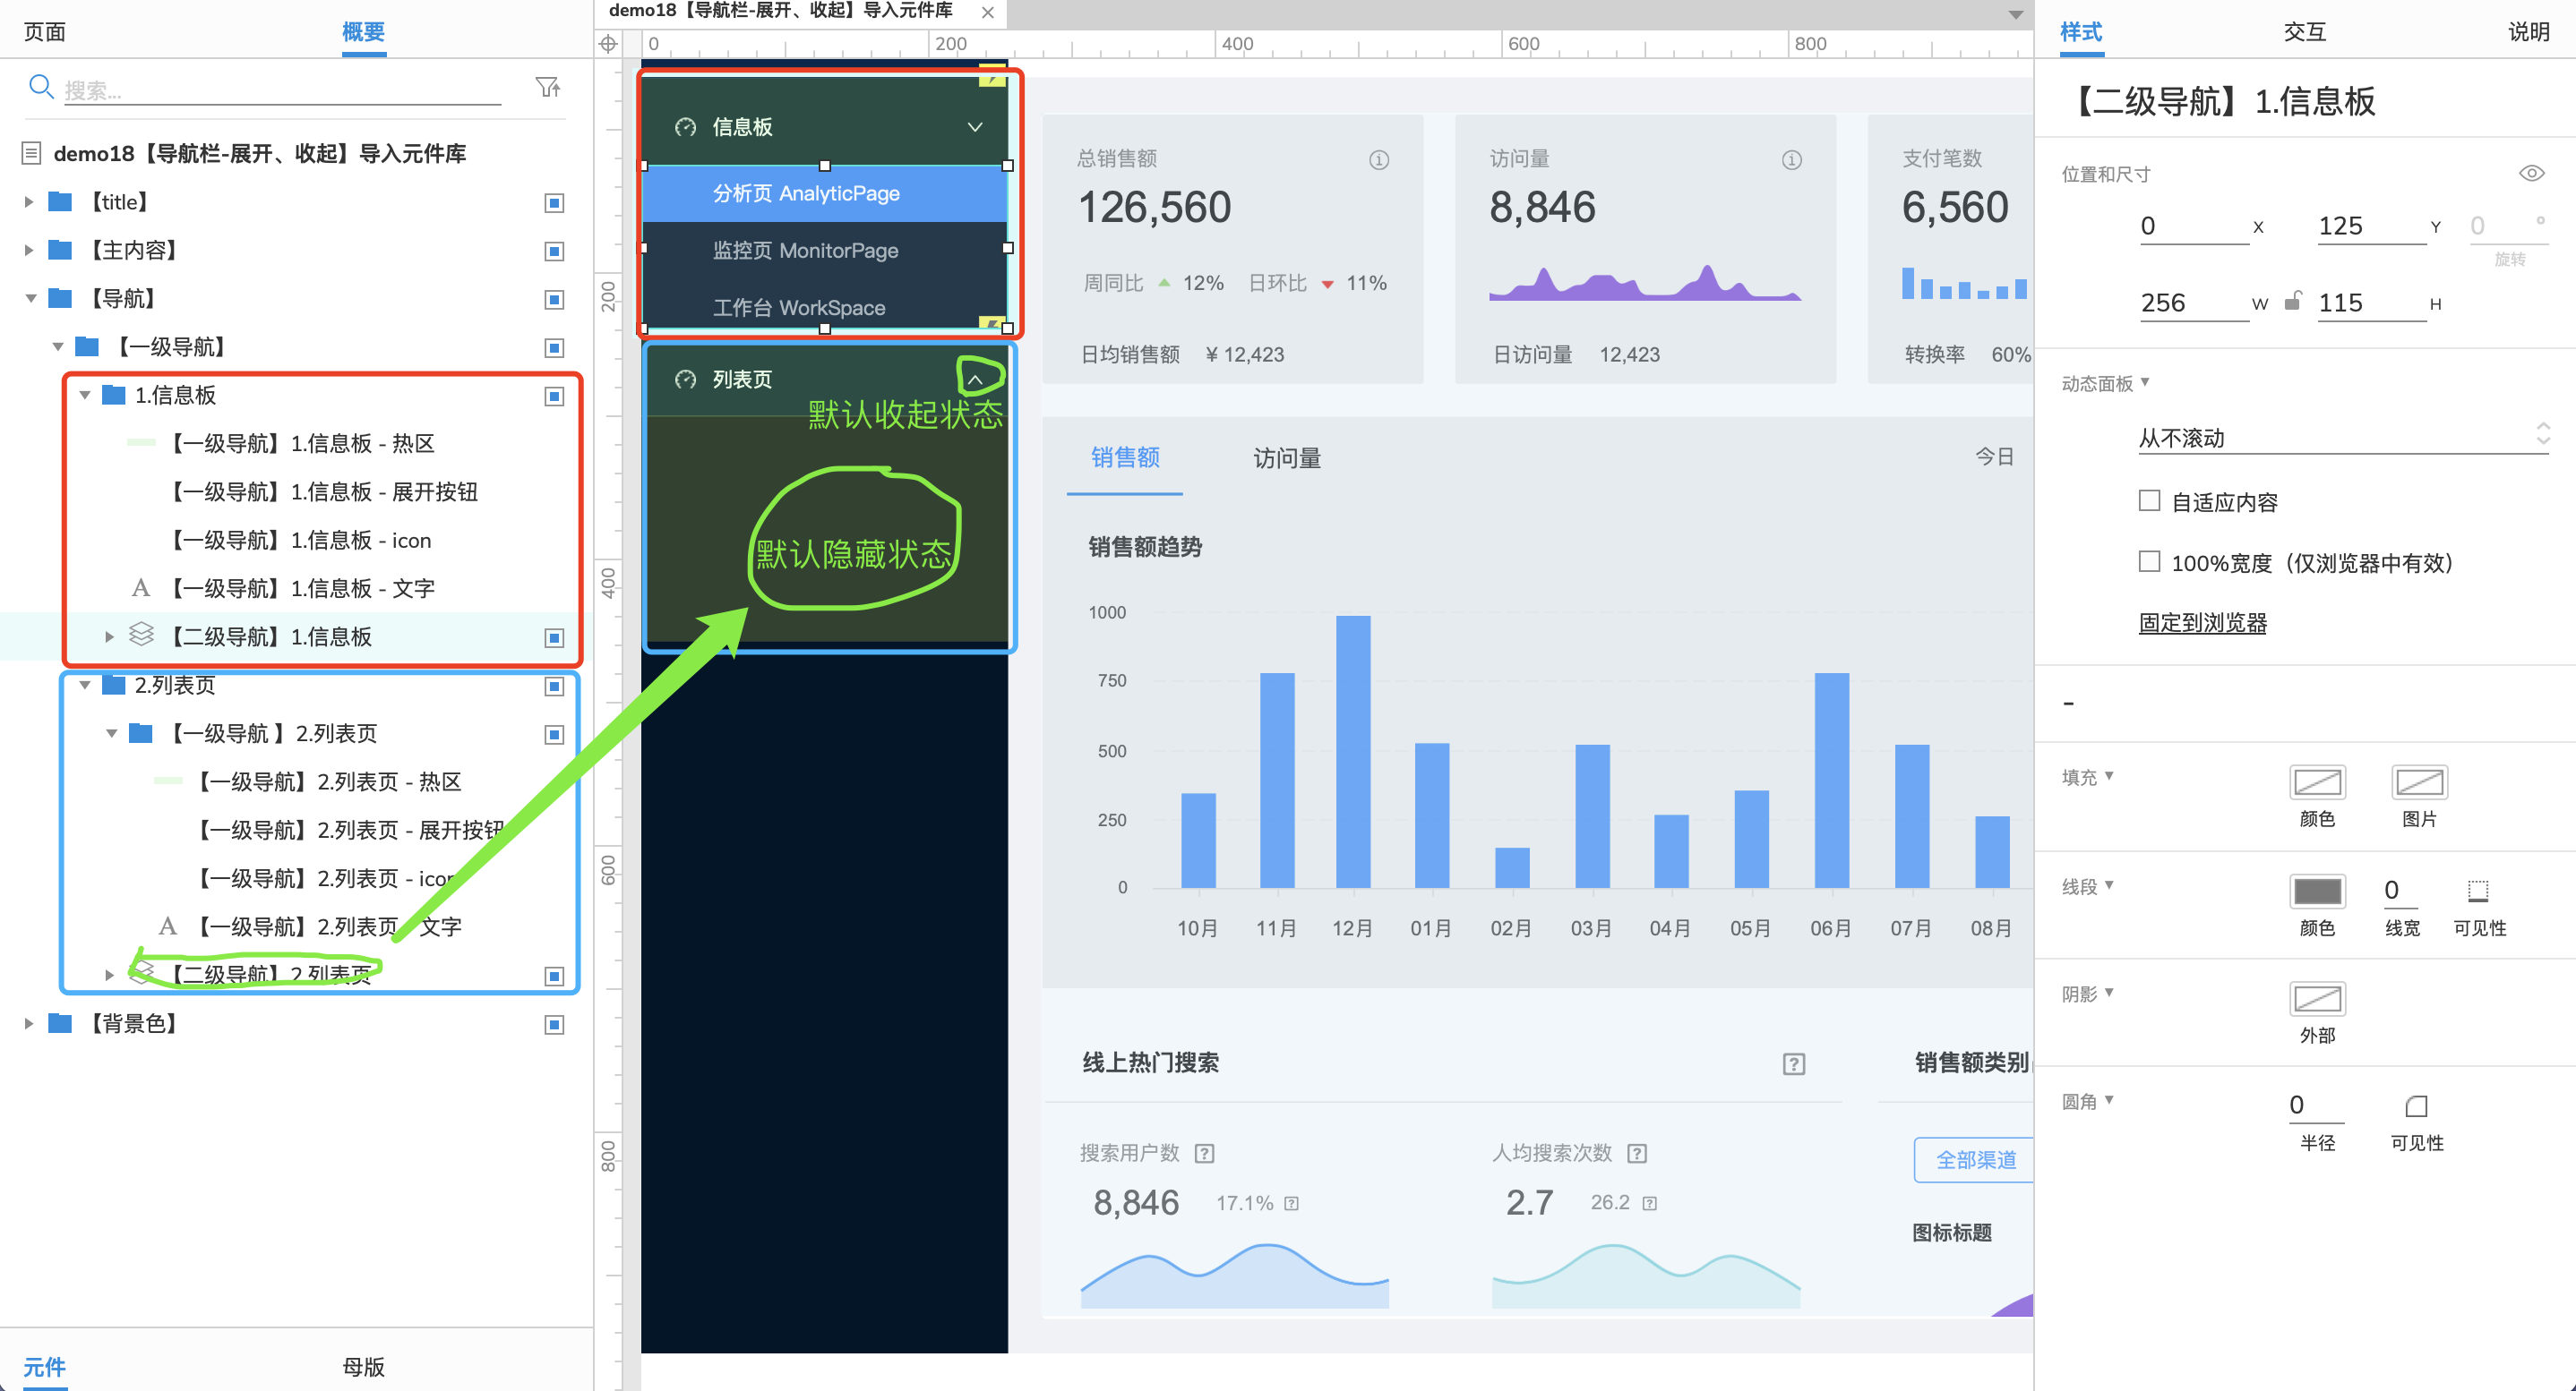Image resolution: width=2576 pixels, height=1391 pixels.
Task: Click the help icon beside 人均搜索次数
Action: (x=1637, y=1153)
